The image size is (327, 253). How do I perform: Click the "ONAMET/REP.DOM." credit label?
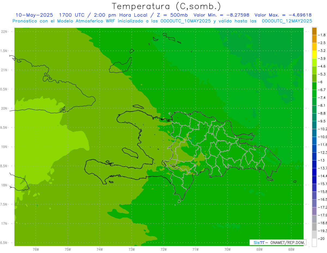point(287,242)
